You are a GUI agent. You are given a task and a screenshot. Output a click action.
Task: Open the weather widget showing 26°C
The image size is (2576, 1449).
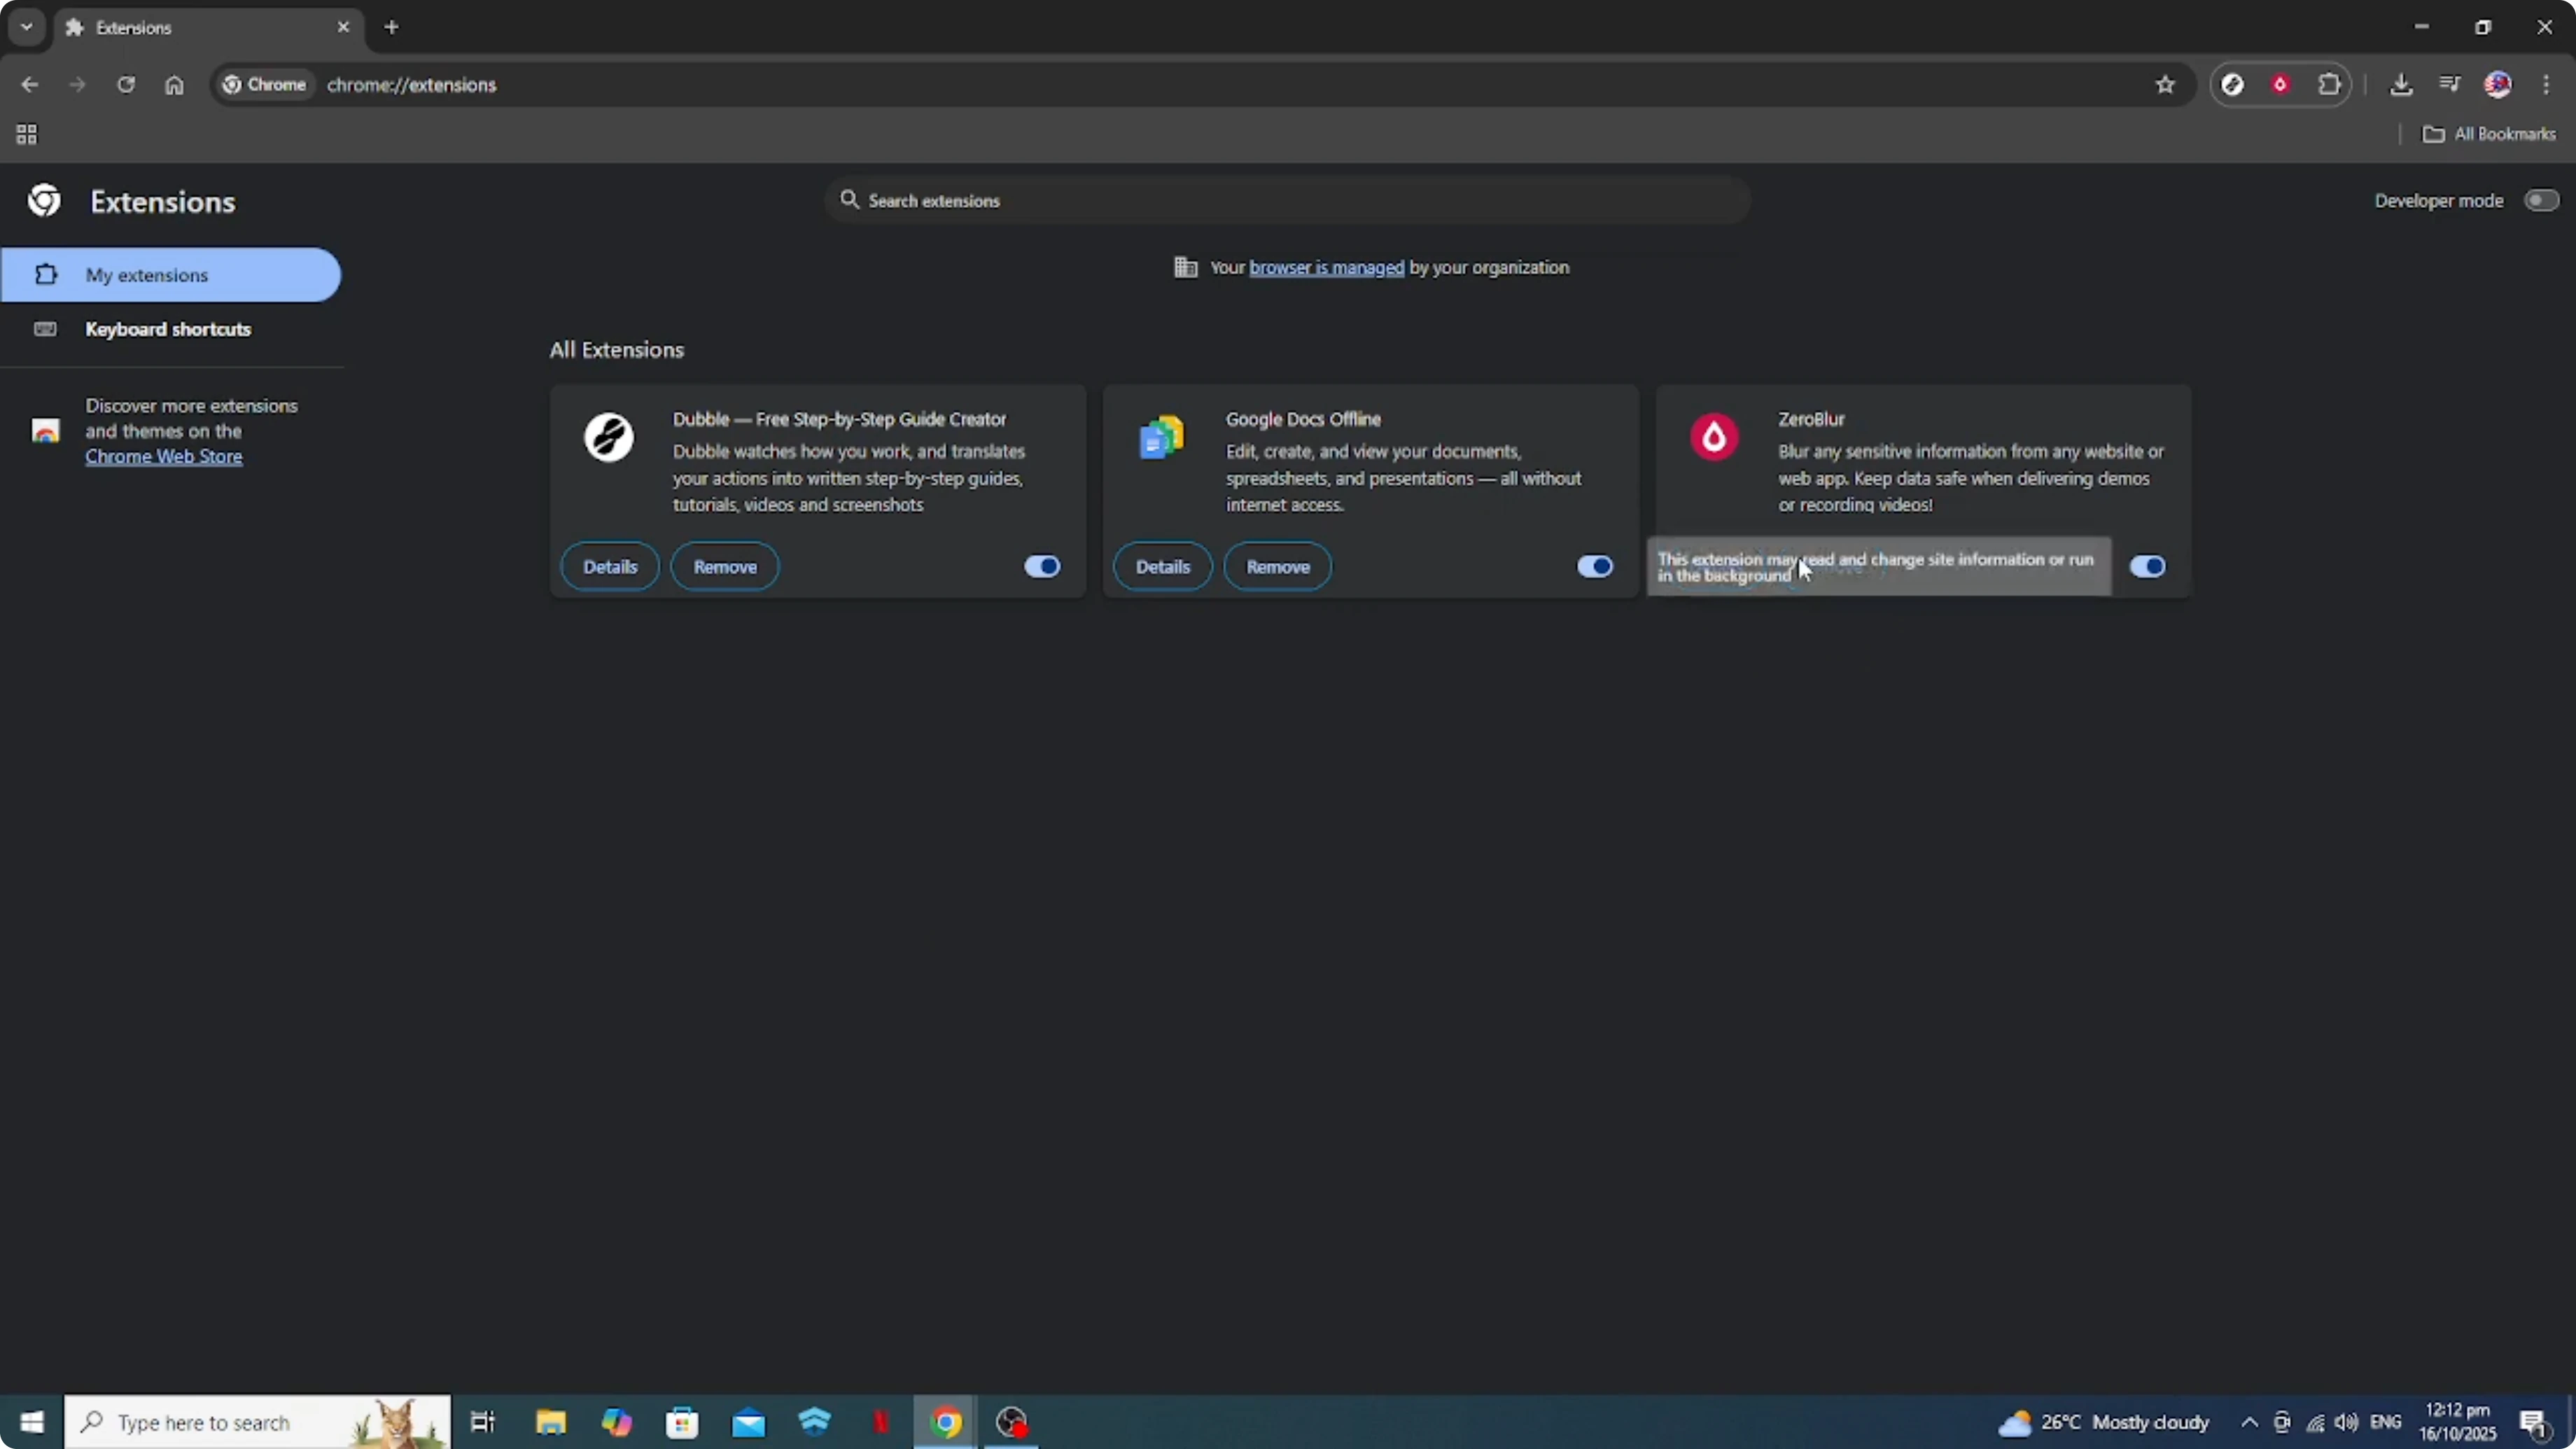pyautogui.click(x=2104, y=1422)
